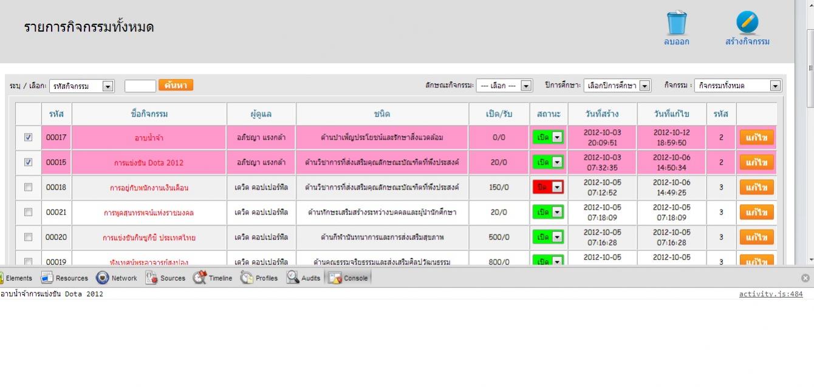
Task: Open the กิจกรรมทั้งหมด dropdown
Action: click(737, 86)
